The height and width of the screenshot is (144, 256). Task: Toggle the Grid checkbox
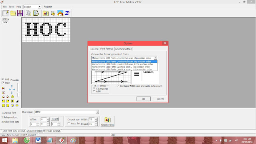tap(3, 79)
